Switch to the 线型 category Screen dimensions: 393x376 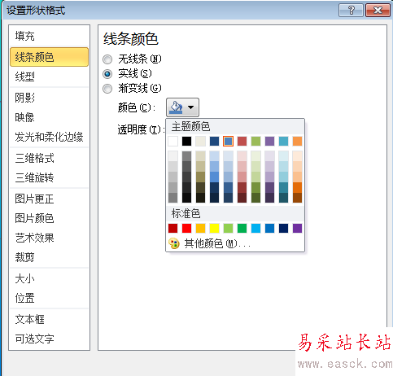coord(49,77)
